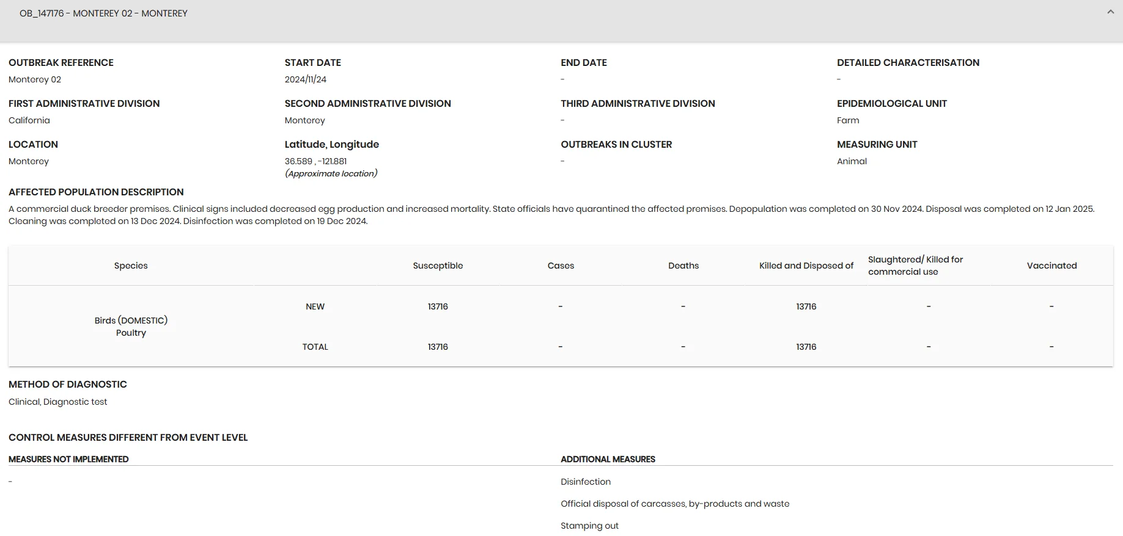The image size is (1123, 536).
Task: Select the NEW row susceptible value 13716
Action: pos(438,306)
